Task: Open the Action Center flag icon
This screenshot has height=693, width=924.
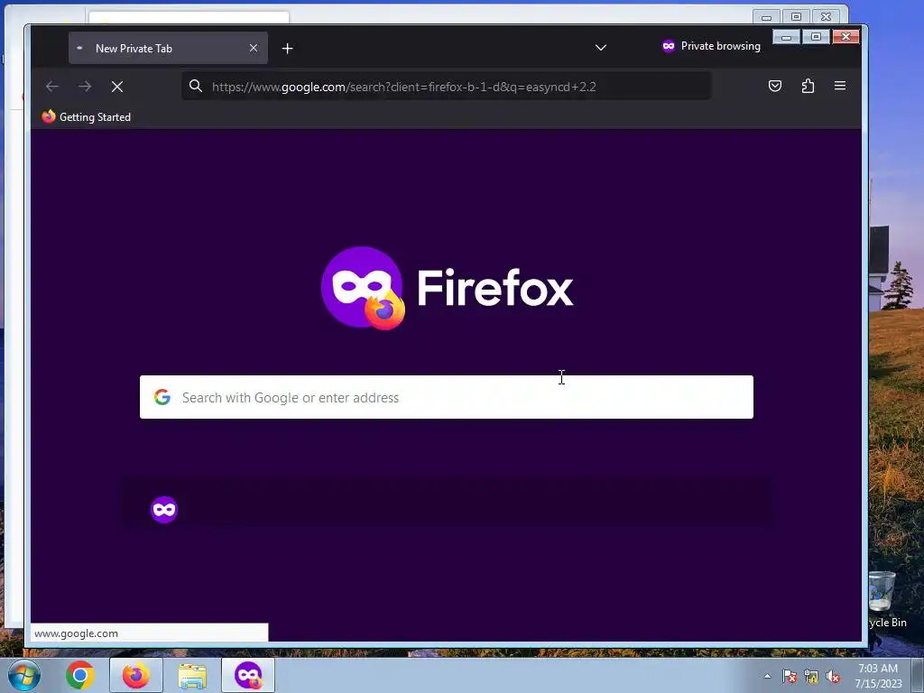Action: (790, 677)
